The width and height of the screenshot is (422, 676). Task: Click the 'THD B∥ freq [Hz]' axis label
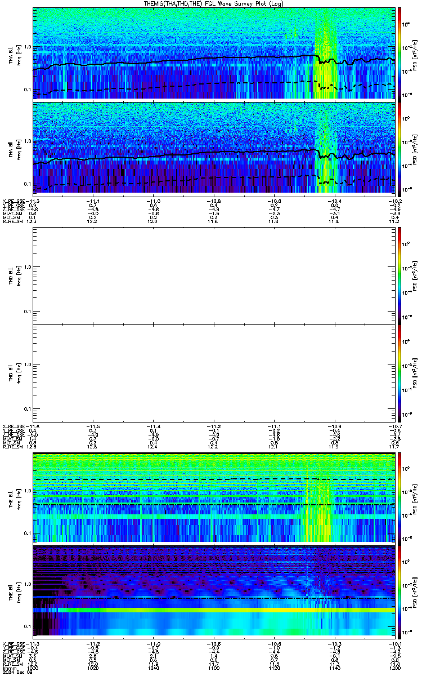[x=14, y=373]
